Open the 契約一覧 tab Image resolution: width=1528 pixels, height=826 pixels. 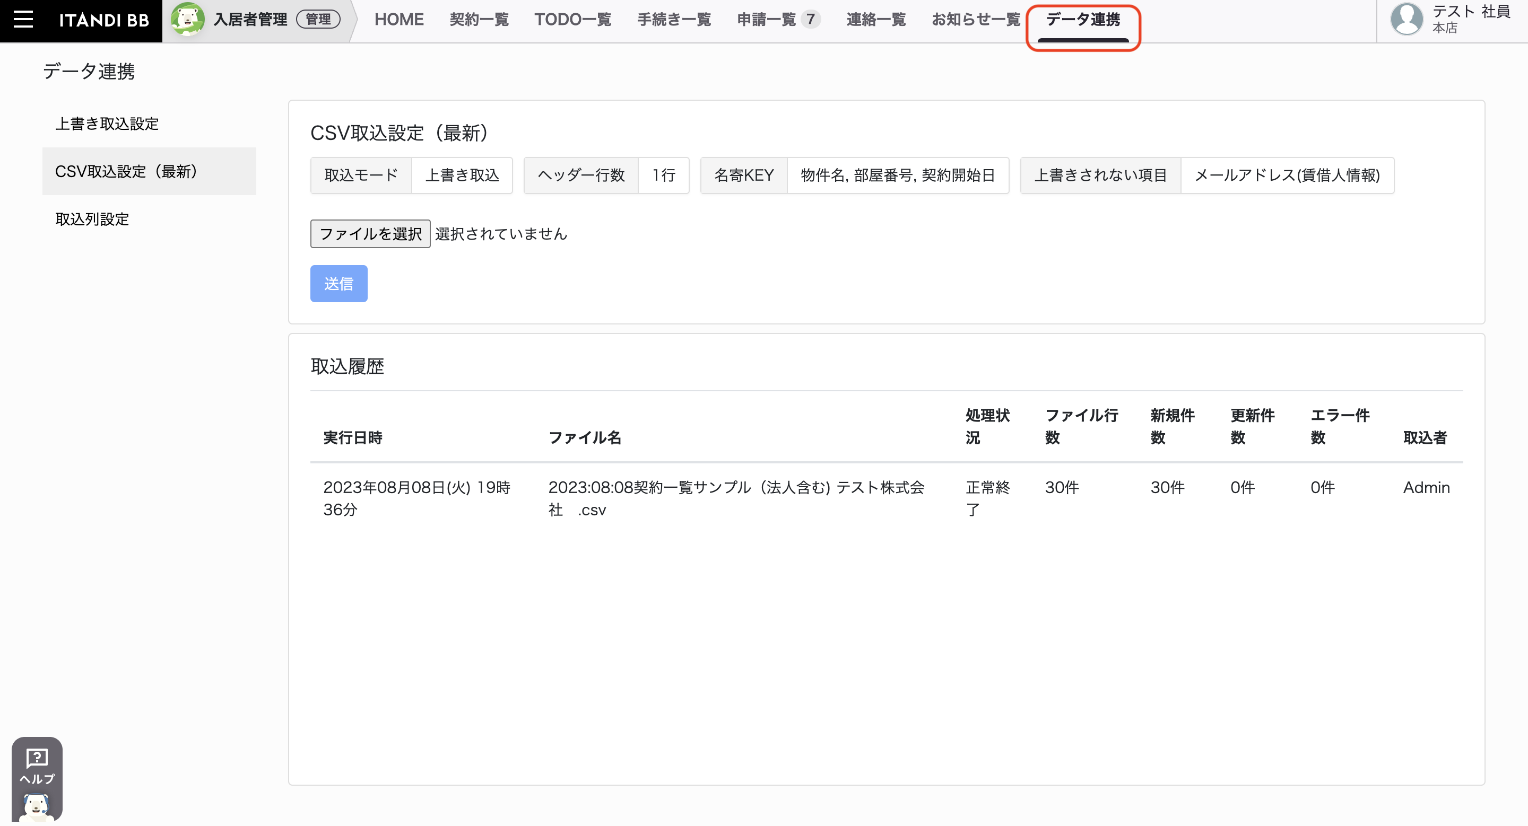pyautogui.click(x=479, y=20)
